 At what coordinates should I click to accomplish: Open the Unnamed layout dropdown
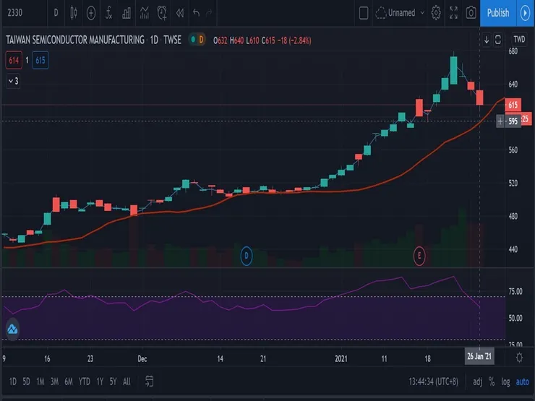click(401, 13)
